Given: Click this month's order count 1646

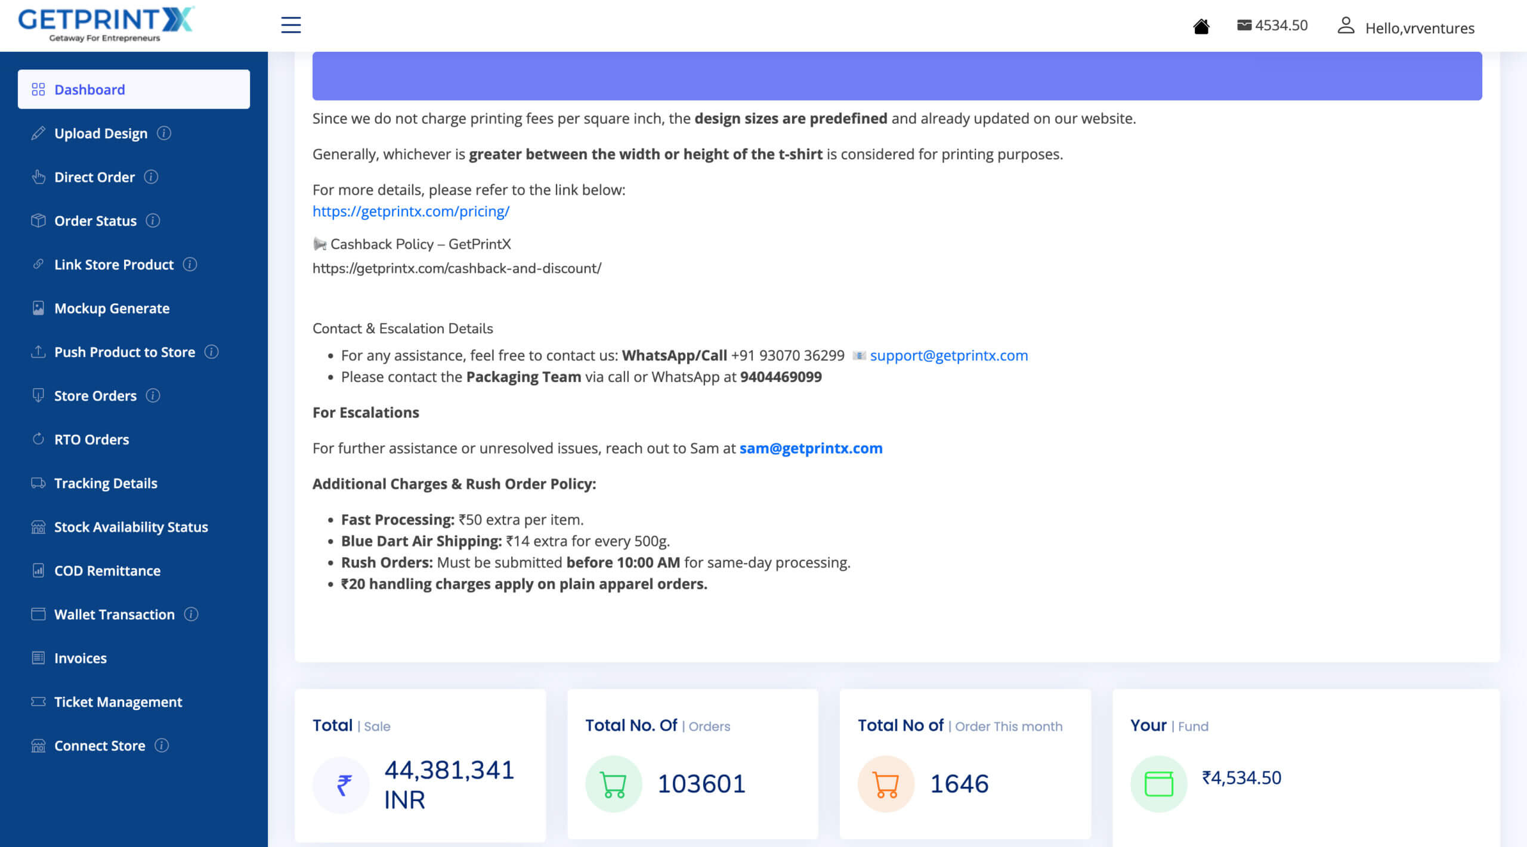Looking at the screenshot, I should (959, 784).
